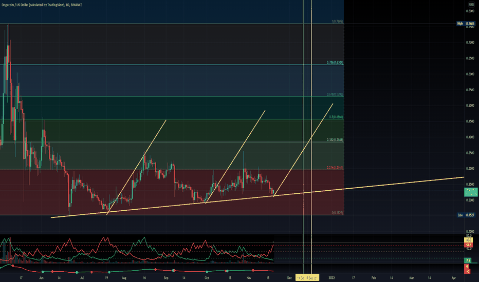Select the Low 0.1527 price label
The width and height of the screenshot is (479, 282).
pyautogui.click(x=466, y=215)
